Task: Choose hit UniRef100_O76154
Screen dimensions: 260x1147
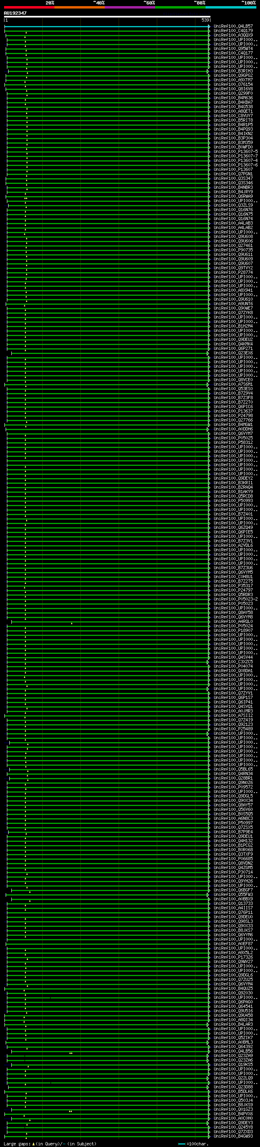Action: pyautogui.click(x=233, y=85)
